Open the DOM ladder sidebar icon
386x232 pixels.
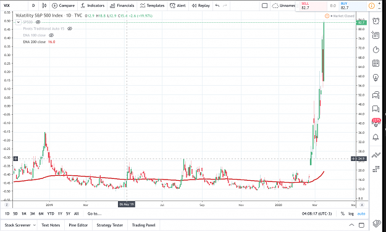(x=376, y=169)
